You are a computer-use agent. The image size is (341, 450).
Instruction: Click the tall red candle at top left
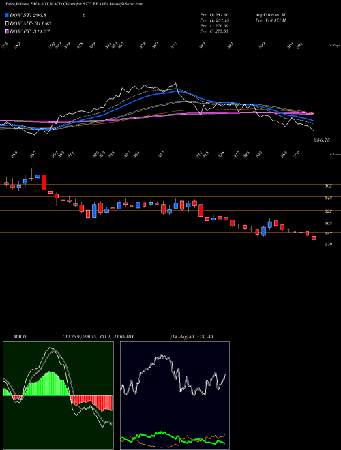44,182
